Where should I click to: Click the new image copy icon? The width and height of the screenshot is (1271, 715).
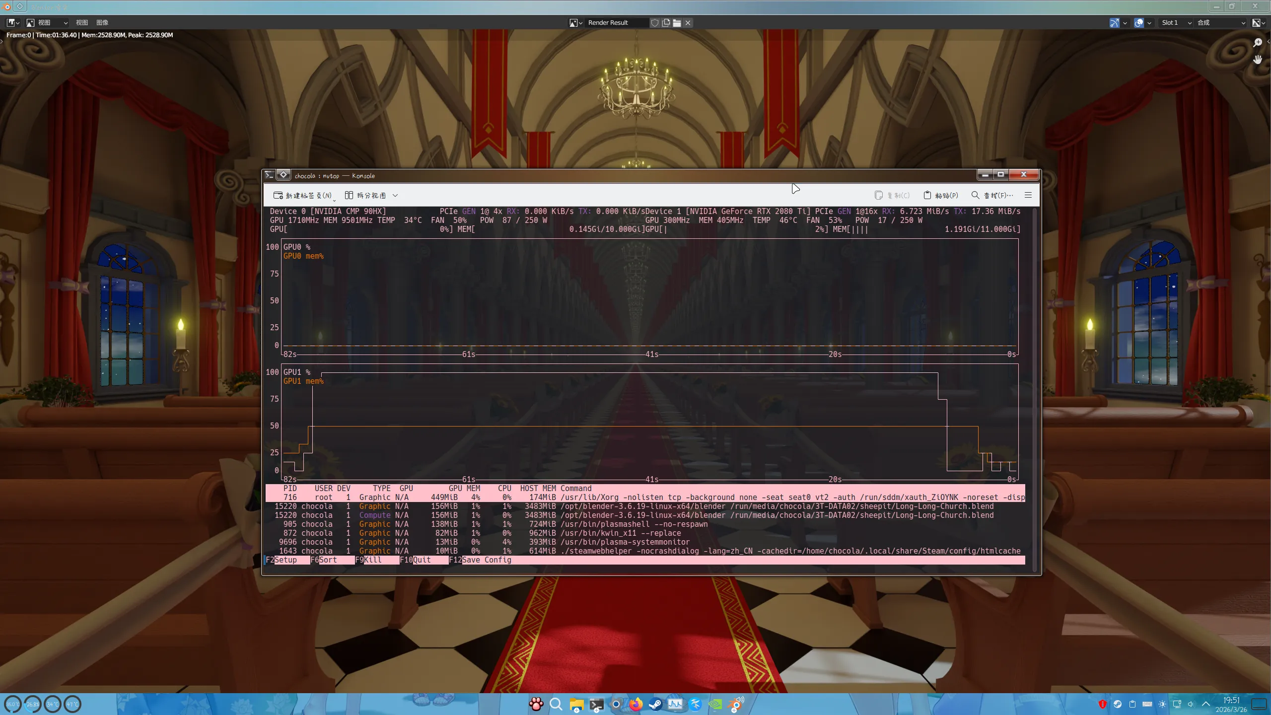click(x=666, y=23)
